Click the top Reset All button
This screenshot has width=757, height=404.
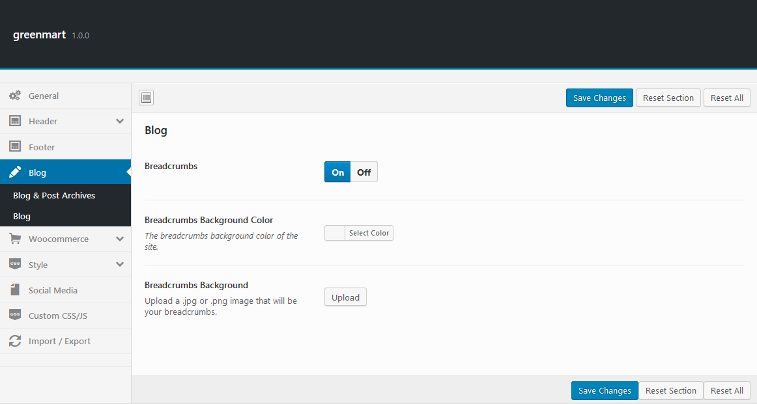tap(726, 98)
